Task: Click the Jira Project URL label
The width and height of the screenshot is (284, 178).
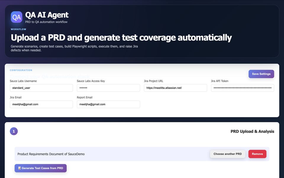Action: click(x=154, y=81)
